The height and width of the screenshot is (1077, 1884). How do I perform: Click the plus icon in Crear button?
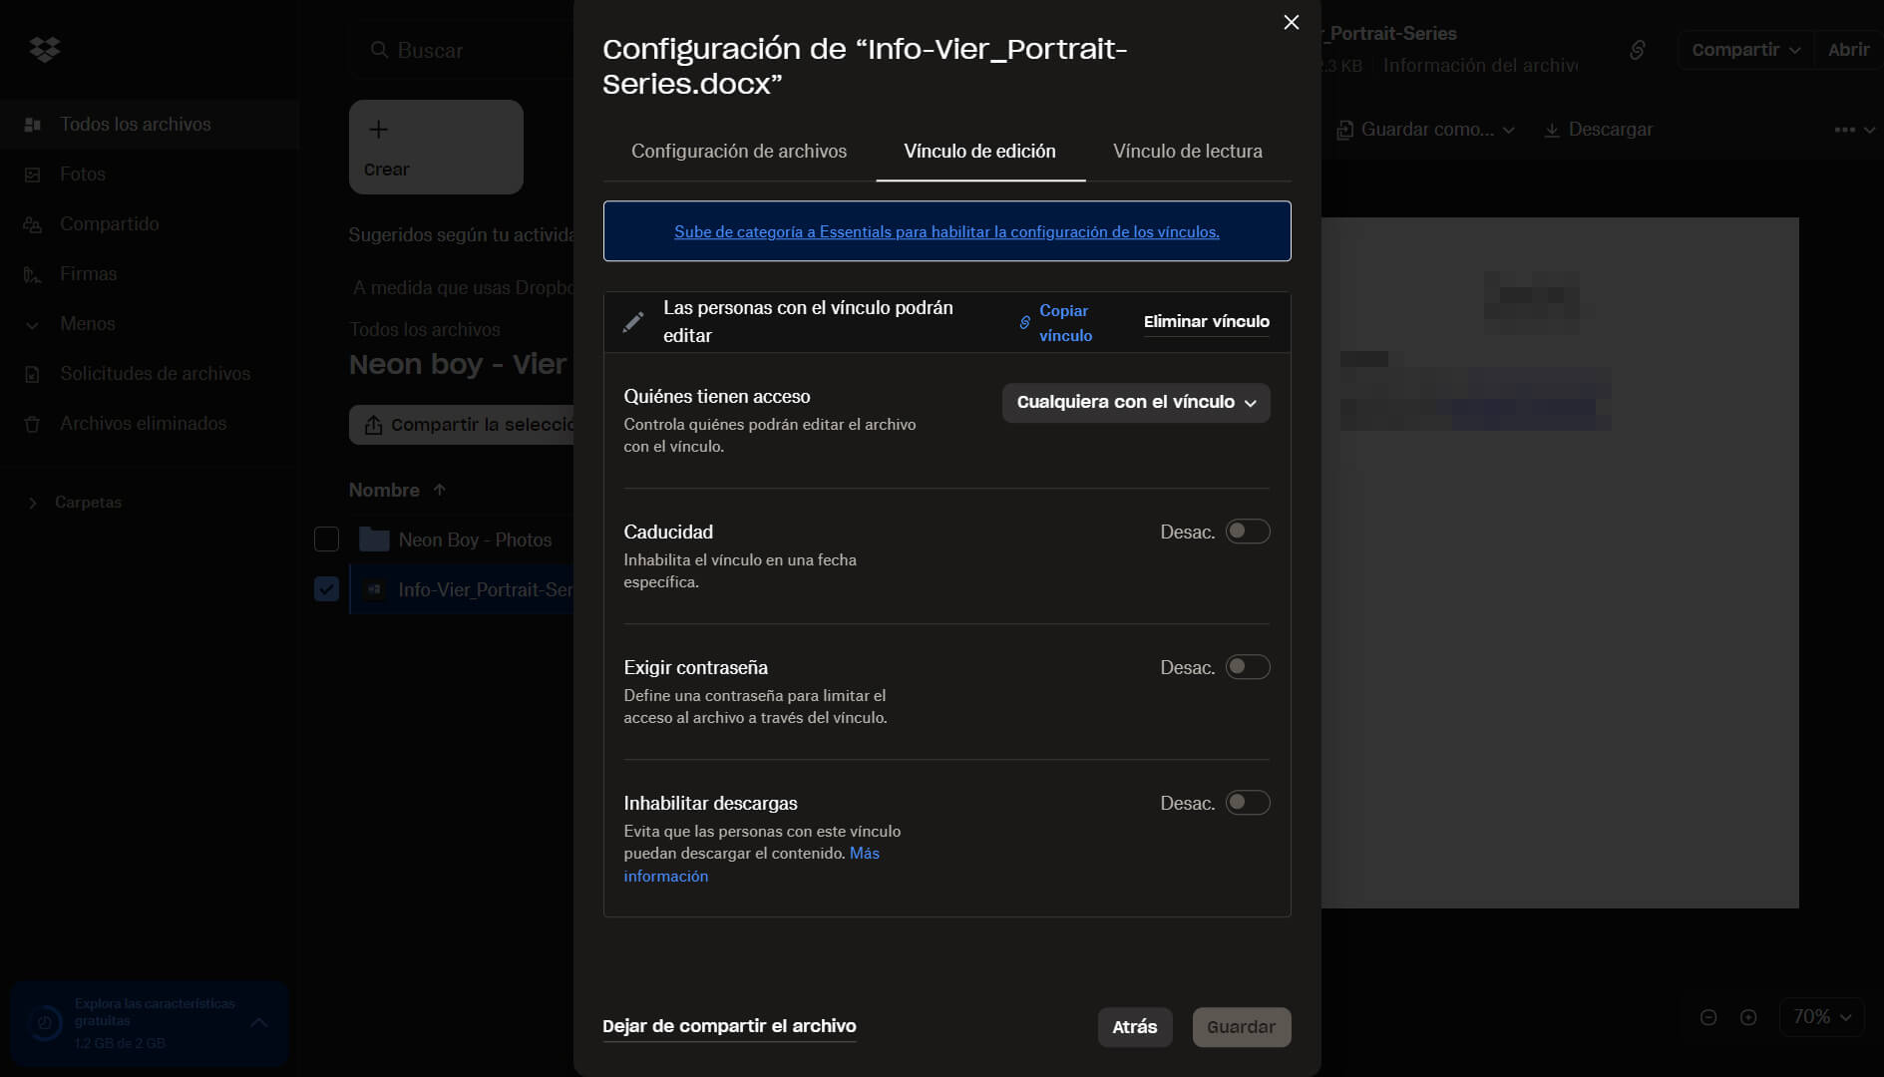pyautogui.click(x=378, y=130)
